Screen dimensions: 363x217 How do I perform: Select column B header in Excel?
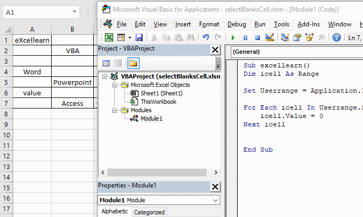click(72, 29)
